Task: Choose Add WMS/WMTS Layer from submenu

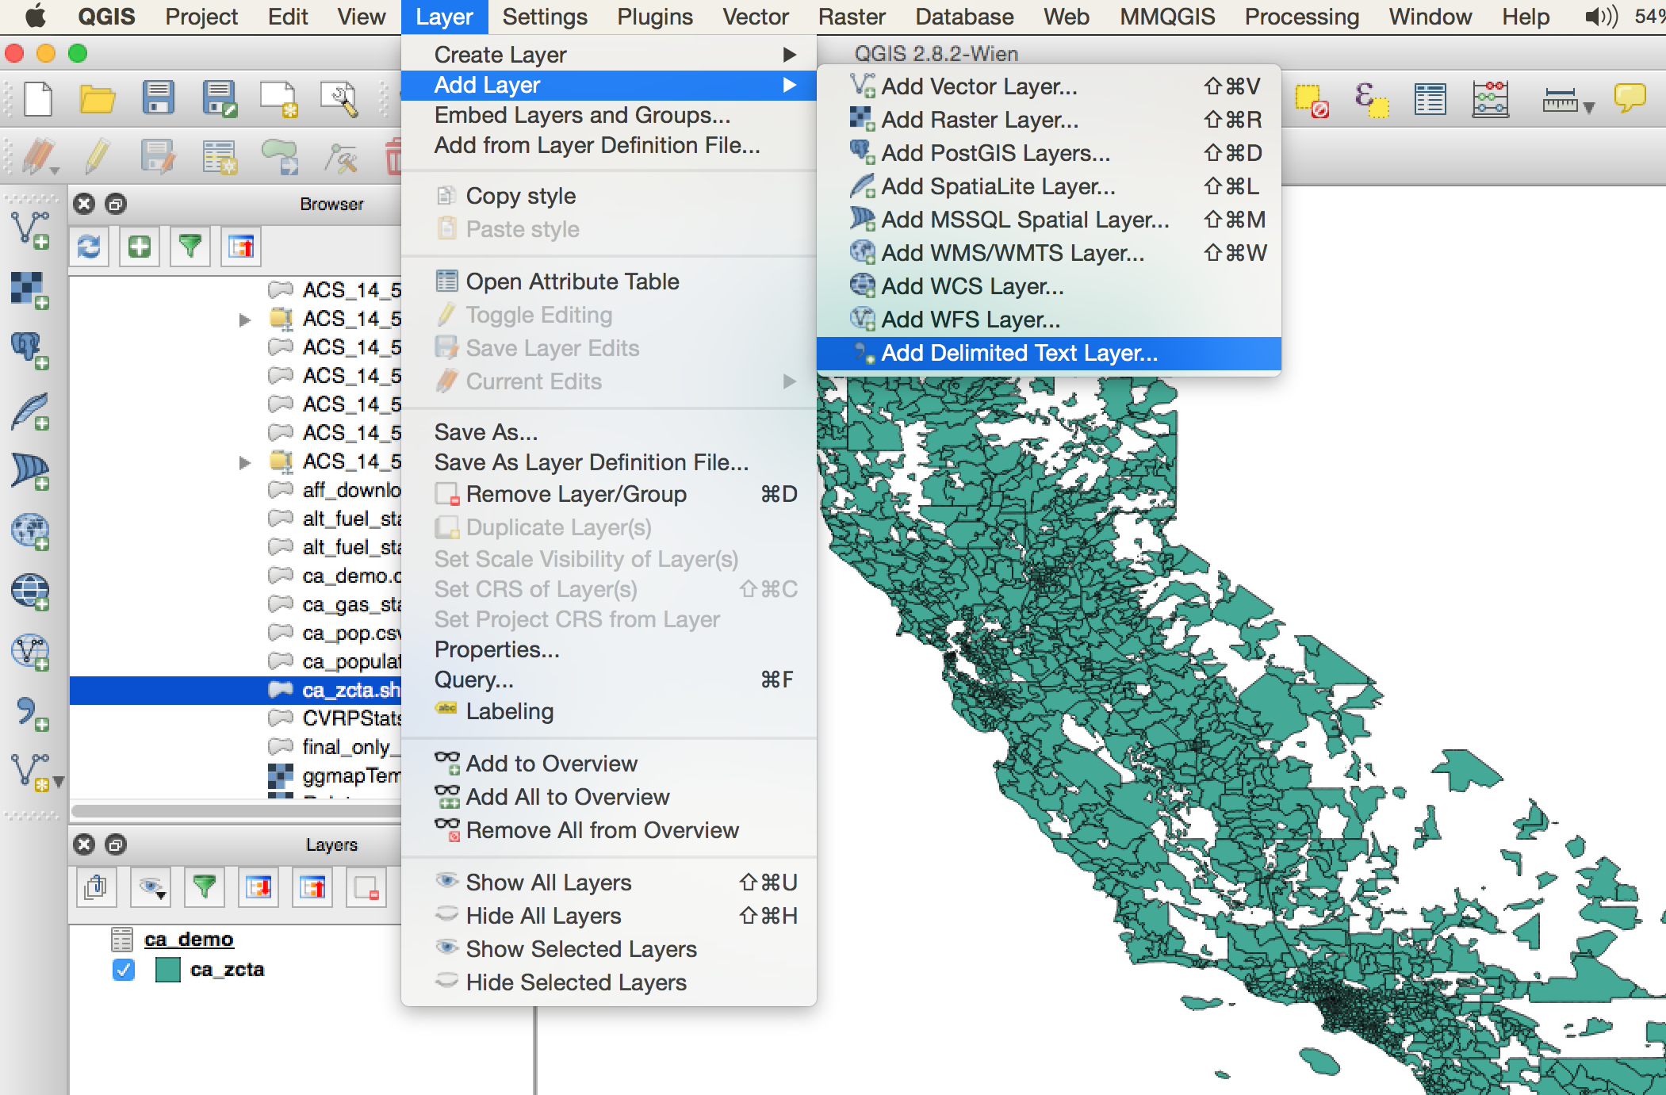Action: tap(1049, 253)
